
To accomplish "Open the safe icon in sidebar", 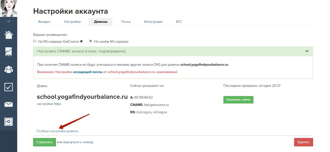I will pyautogui.click(x=9, y=122).
